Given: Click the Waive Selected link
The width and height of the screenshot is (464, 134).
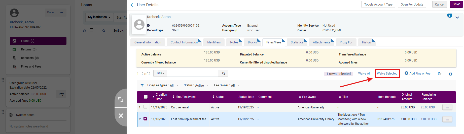Looking at the screenshot, I should coord(387,74).
